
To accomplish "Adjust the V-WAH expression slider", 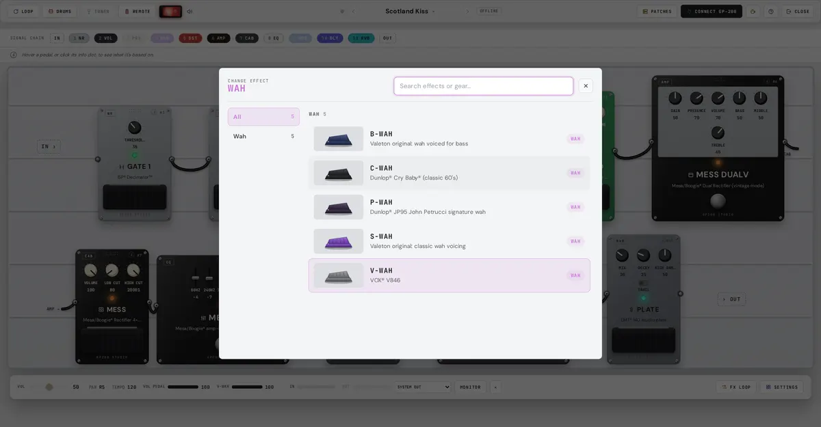I will (247, 387).
